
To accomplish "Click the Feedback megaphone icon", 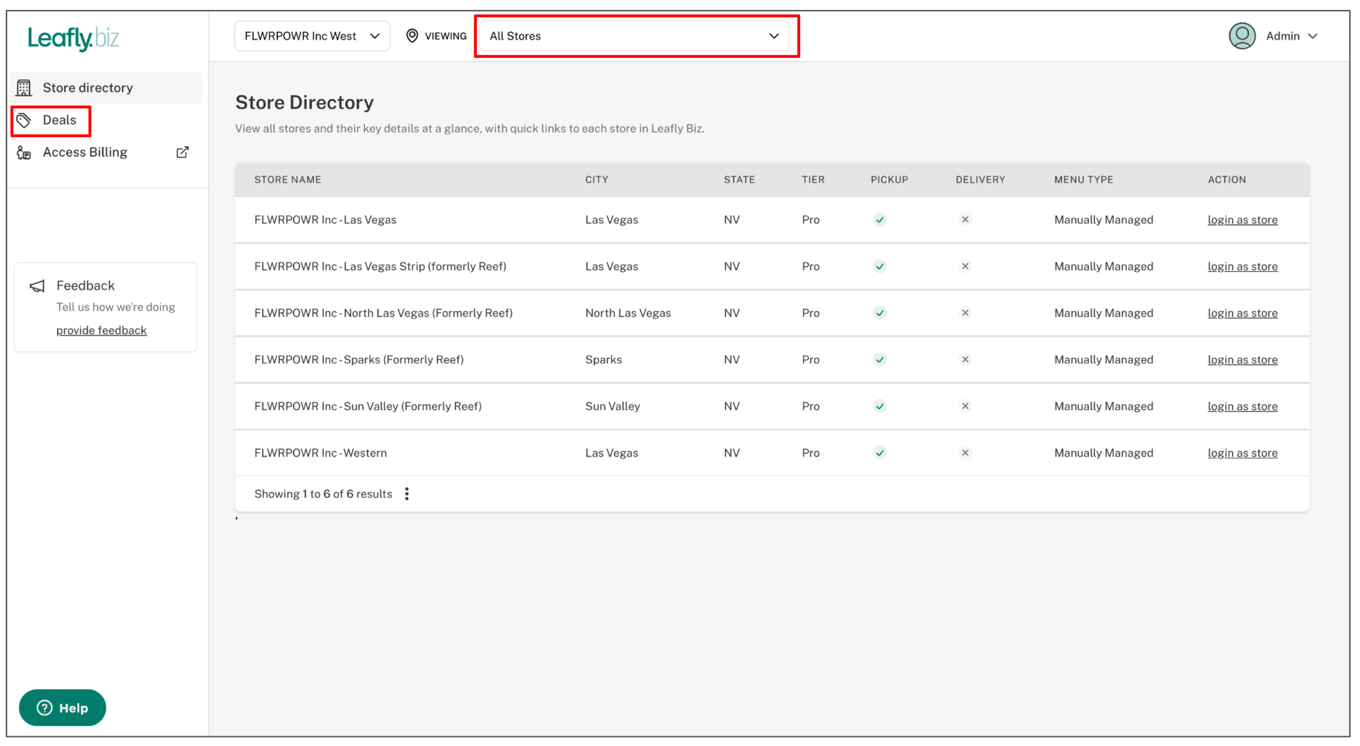I will (x=37, y=286).
